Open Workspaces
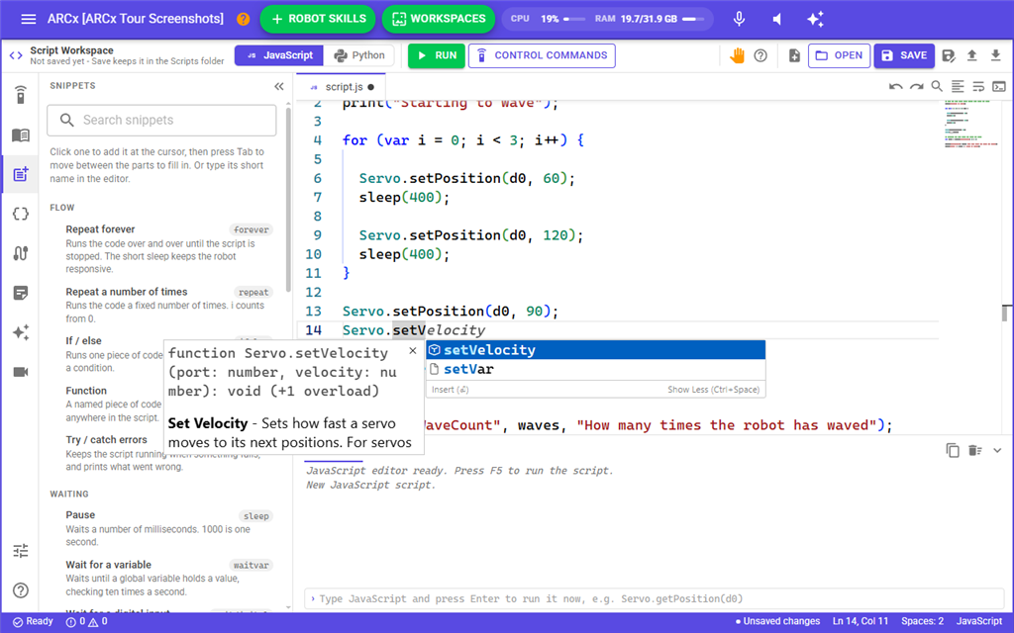This screenshot has width=1014, height=633. tap(439, 19)
